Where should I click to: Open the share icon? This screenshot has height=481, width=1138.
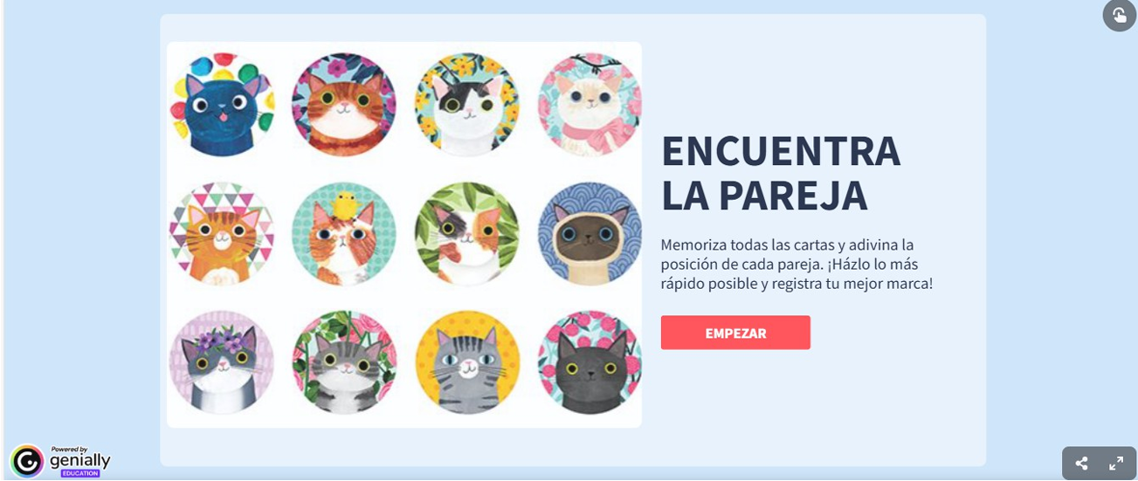click(x=1081, y=464)
